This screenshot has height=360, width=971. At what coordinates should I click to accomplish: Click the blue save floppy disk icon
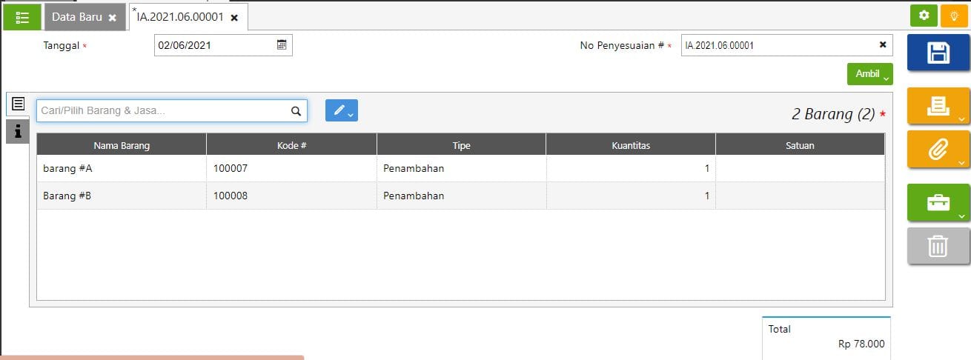[938, 53]
